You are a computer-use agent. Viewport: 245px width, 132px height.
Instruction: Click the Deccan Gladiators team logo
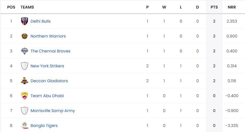point(25,81)
